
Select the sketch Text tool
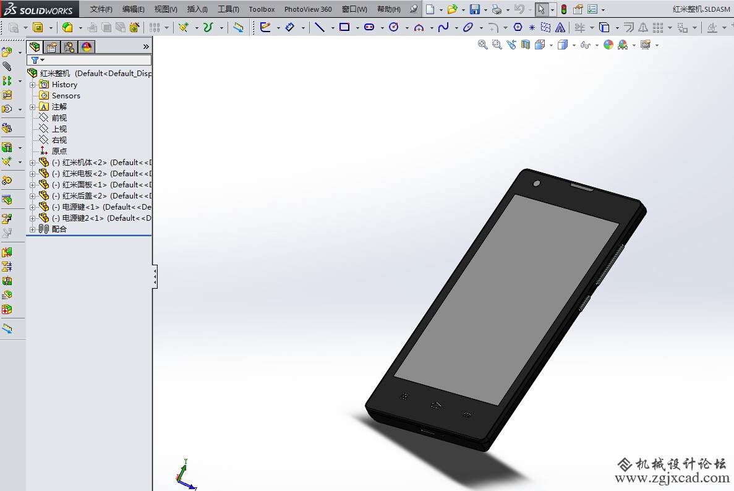560,28
